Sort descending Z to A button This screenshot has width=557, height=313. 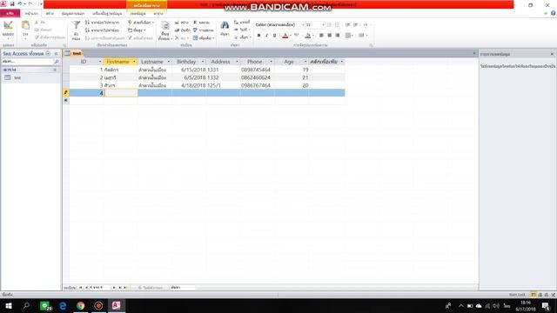[x=103, y=30]
